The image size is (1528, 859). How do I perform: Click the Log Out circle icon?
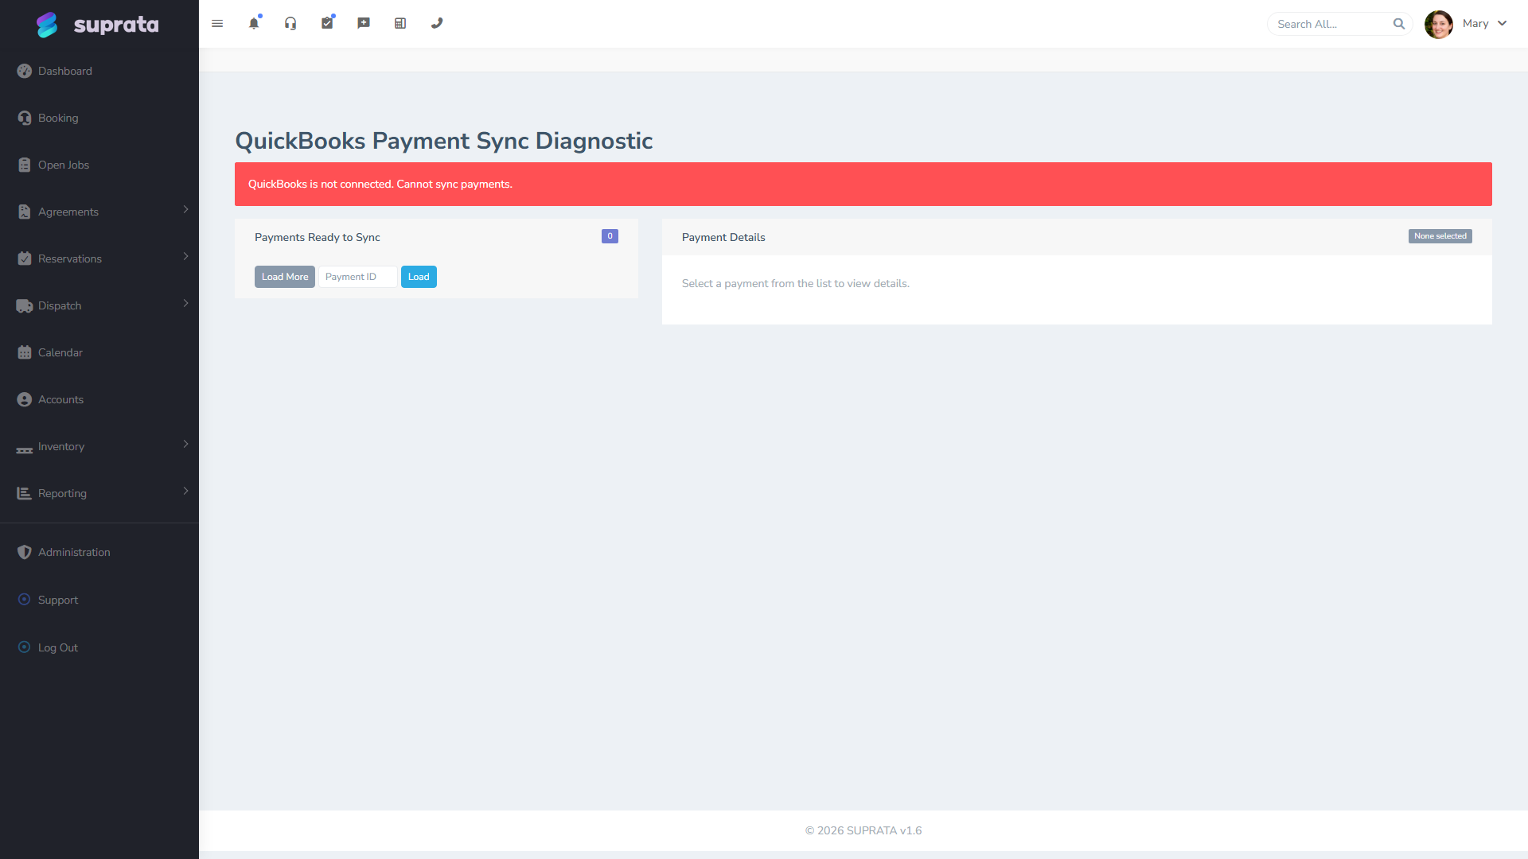coord(25,647)
